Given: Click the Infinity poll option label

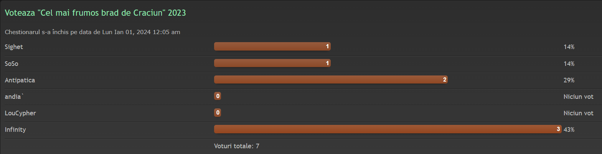Looking at the screenshot, I should 15,129.
